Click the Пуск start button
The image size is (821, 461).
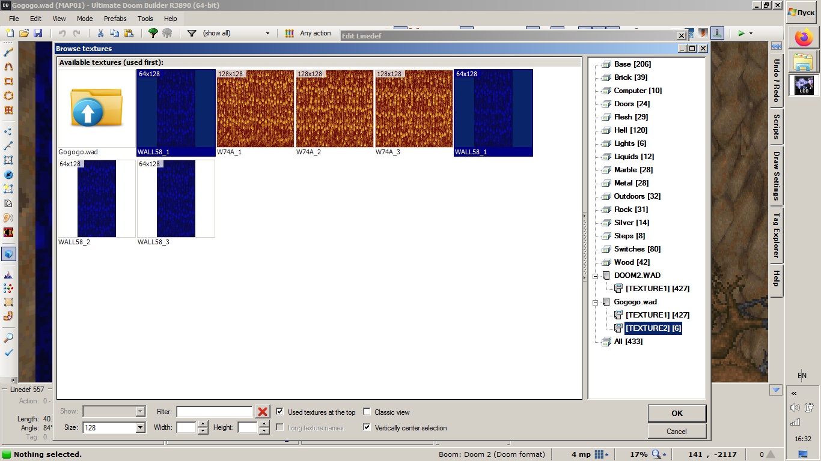pyautogui.click(x=801, y=12)
